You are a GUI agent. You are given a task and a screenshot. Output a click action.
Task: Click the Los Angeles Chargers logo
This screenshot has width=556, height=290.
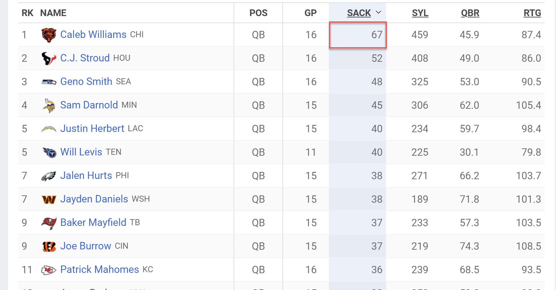pyautogui.click(x=49, y=129)
